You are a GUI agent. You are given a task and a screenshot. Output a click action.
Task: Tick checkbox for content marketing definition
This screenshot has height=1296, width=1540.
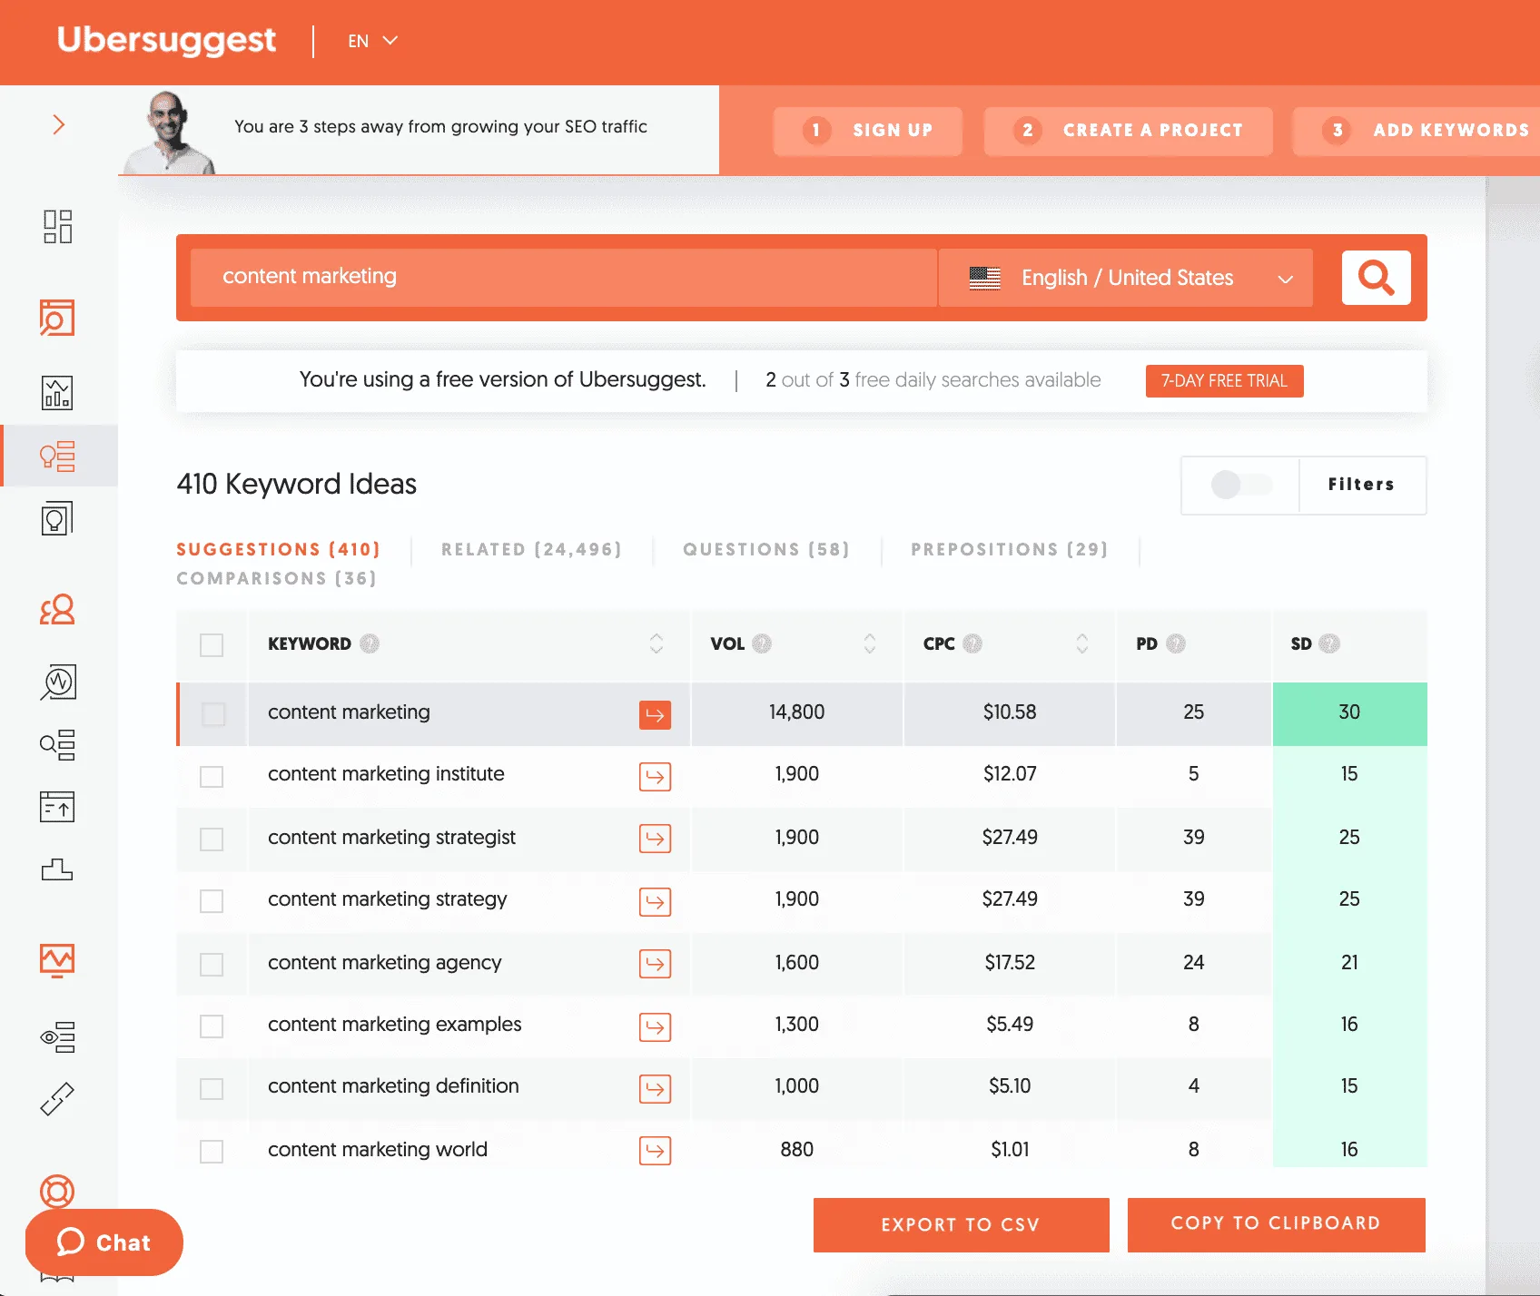212,1089
